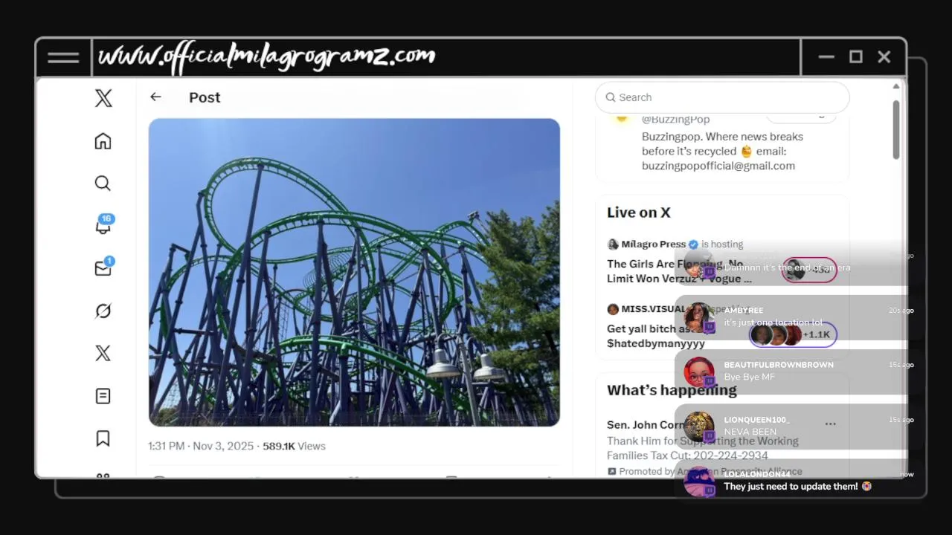Image resolution: width=952 pixels, height=535 pixels.
Task: Open the @BuzzingPop handle
Action: [675, 119]
